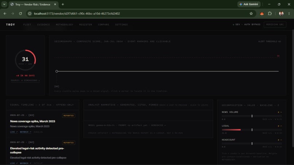Image resolution: width=294 pixels, height=165 pixels.
Task: Click the Model gemma prompt line
Action: pyautogui.click(x=127, y=125)
